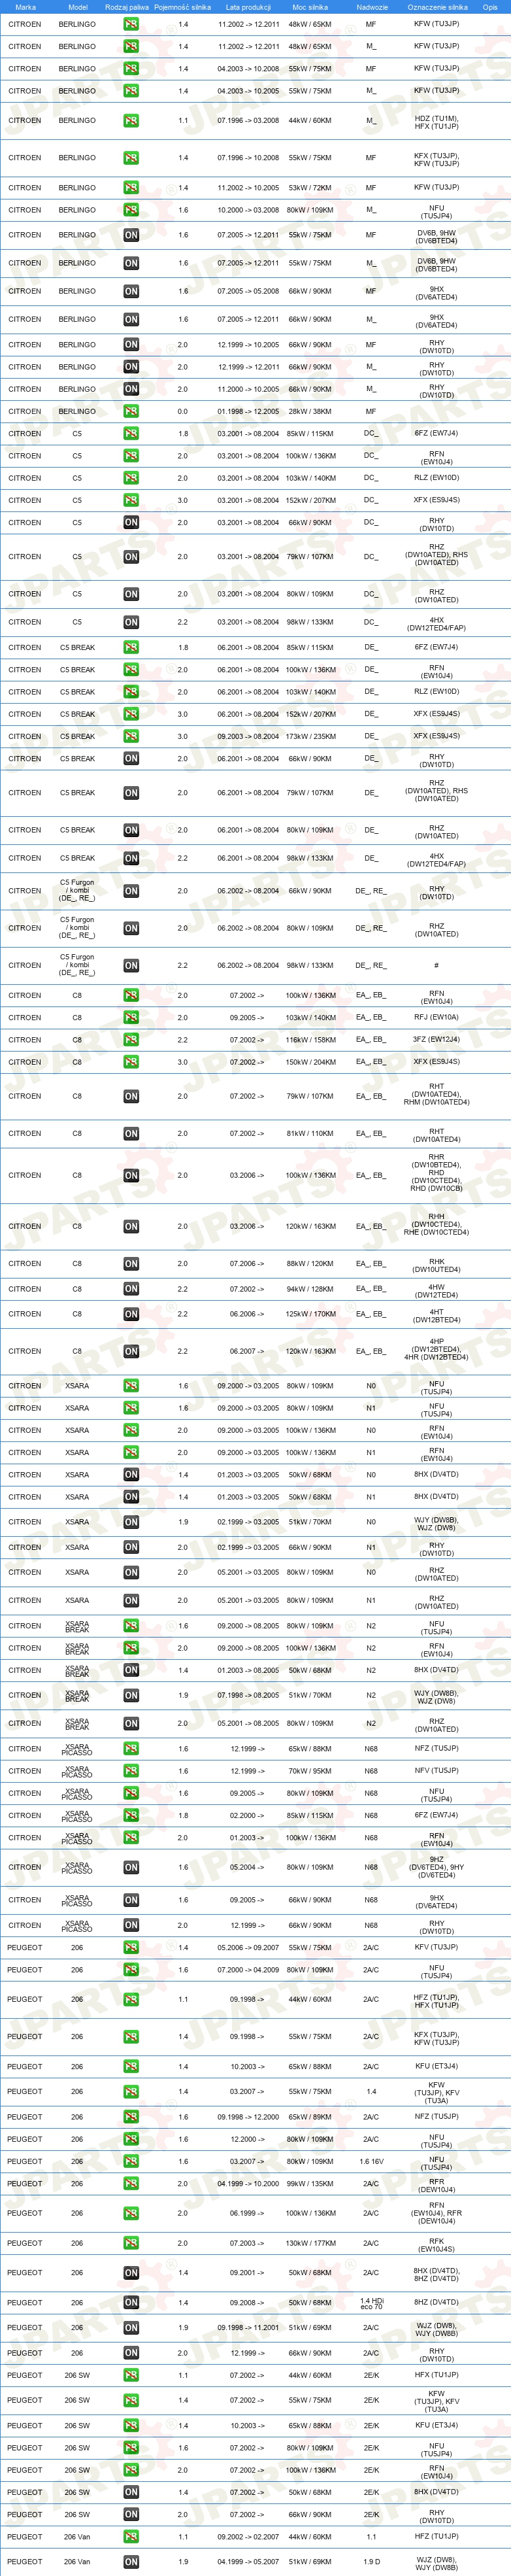Select the 130kW / 177KM power cell
This screenshot has height=2576, width=511.
tap(310, 2243)
